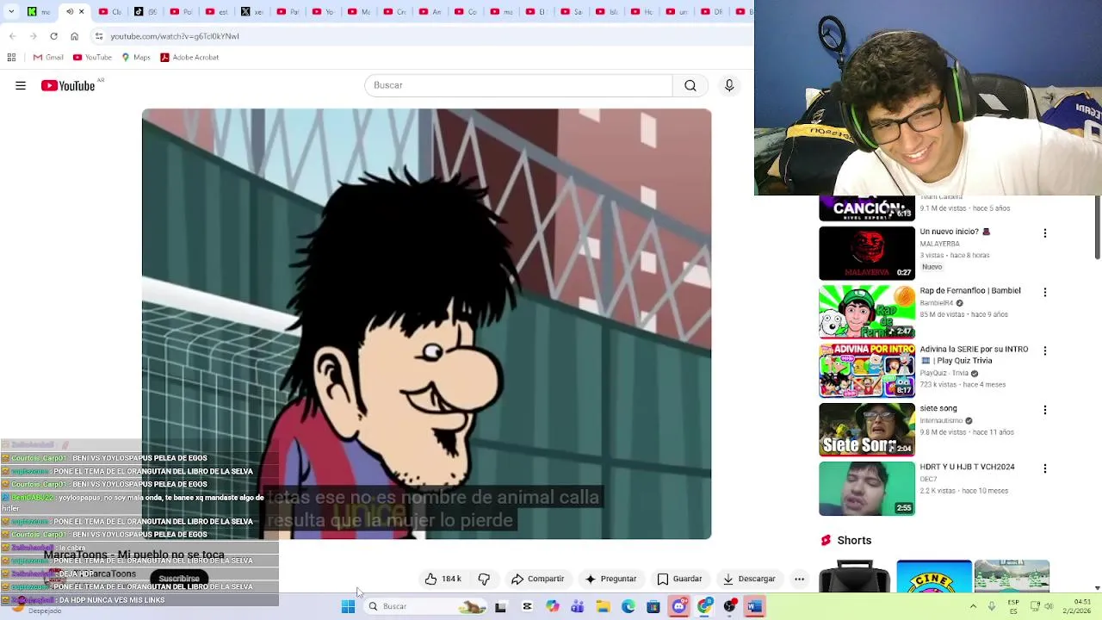Switch to the Kick tab

(38, 11)
